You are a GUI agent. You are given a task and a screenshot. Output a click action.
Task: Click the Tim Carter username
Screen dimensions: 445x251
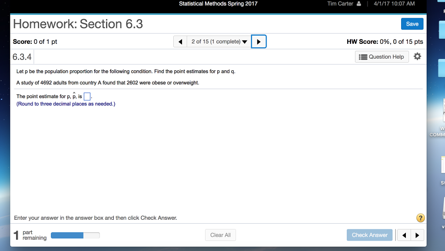tap(340, 4)
